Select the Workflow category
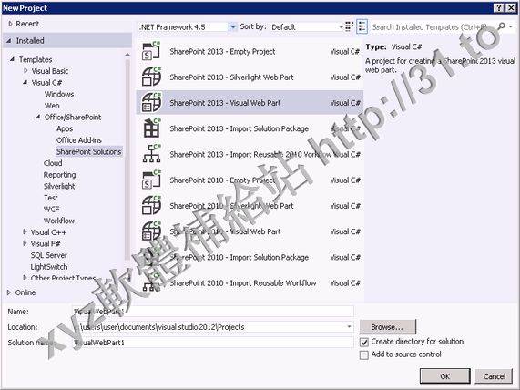 [x=59, y=221]
